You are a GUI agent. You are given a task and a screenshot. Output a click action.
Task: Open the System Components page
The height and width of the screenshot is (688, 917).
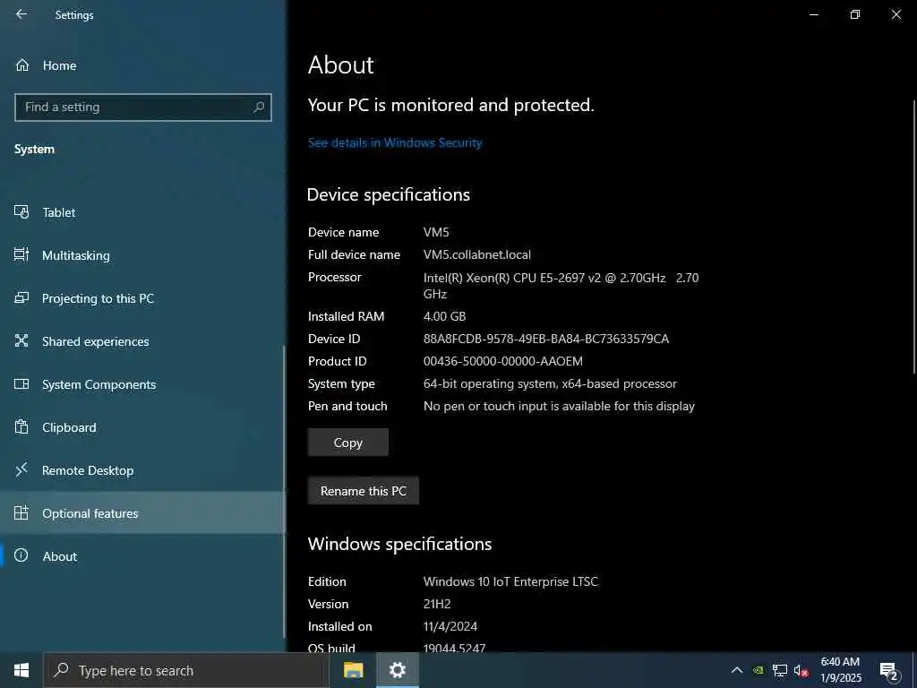click(x=142, y=384)
